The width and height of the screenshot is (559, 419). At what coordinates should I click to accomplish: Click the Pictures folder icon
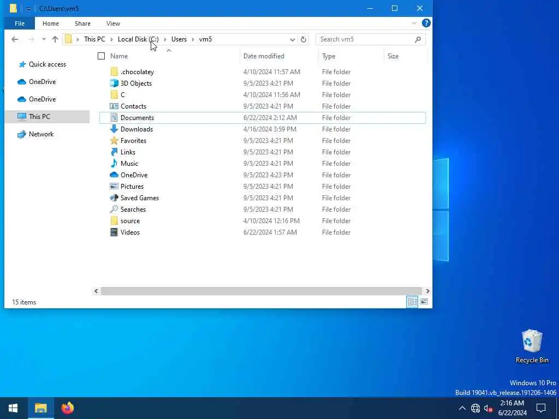(x=114, y=187)
